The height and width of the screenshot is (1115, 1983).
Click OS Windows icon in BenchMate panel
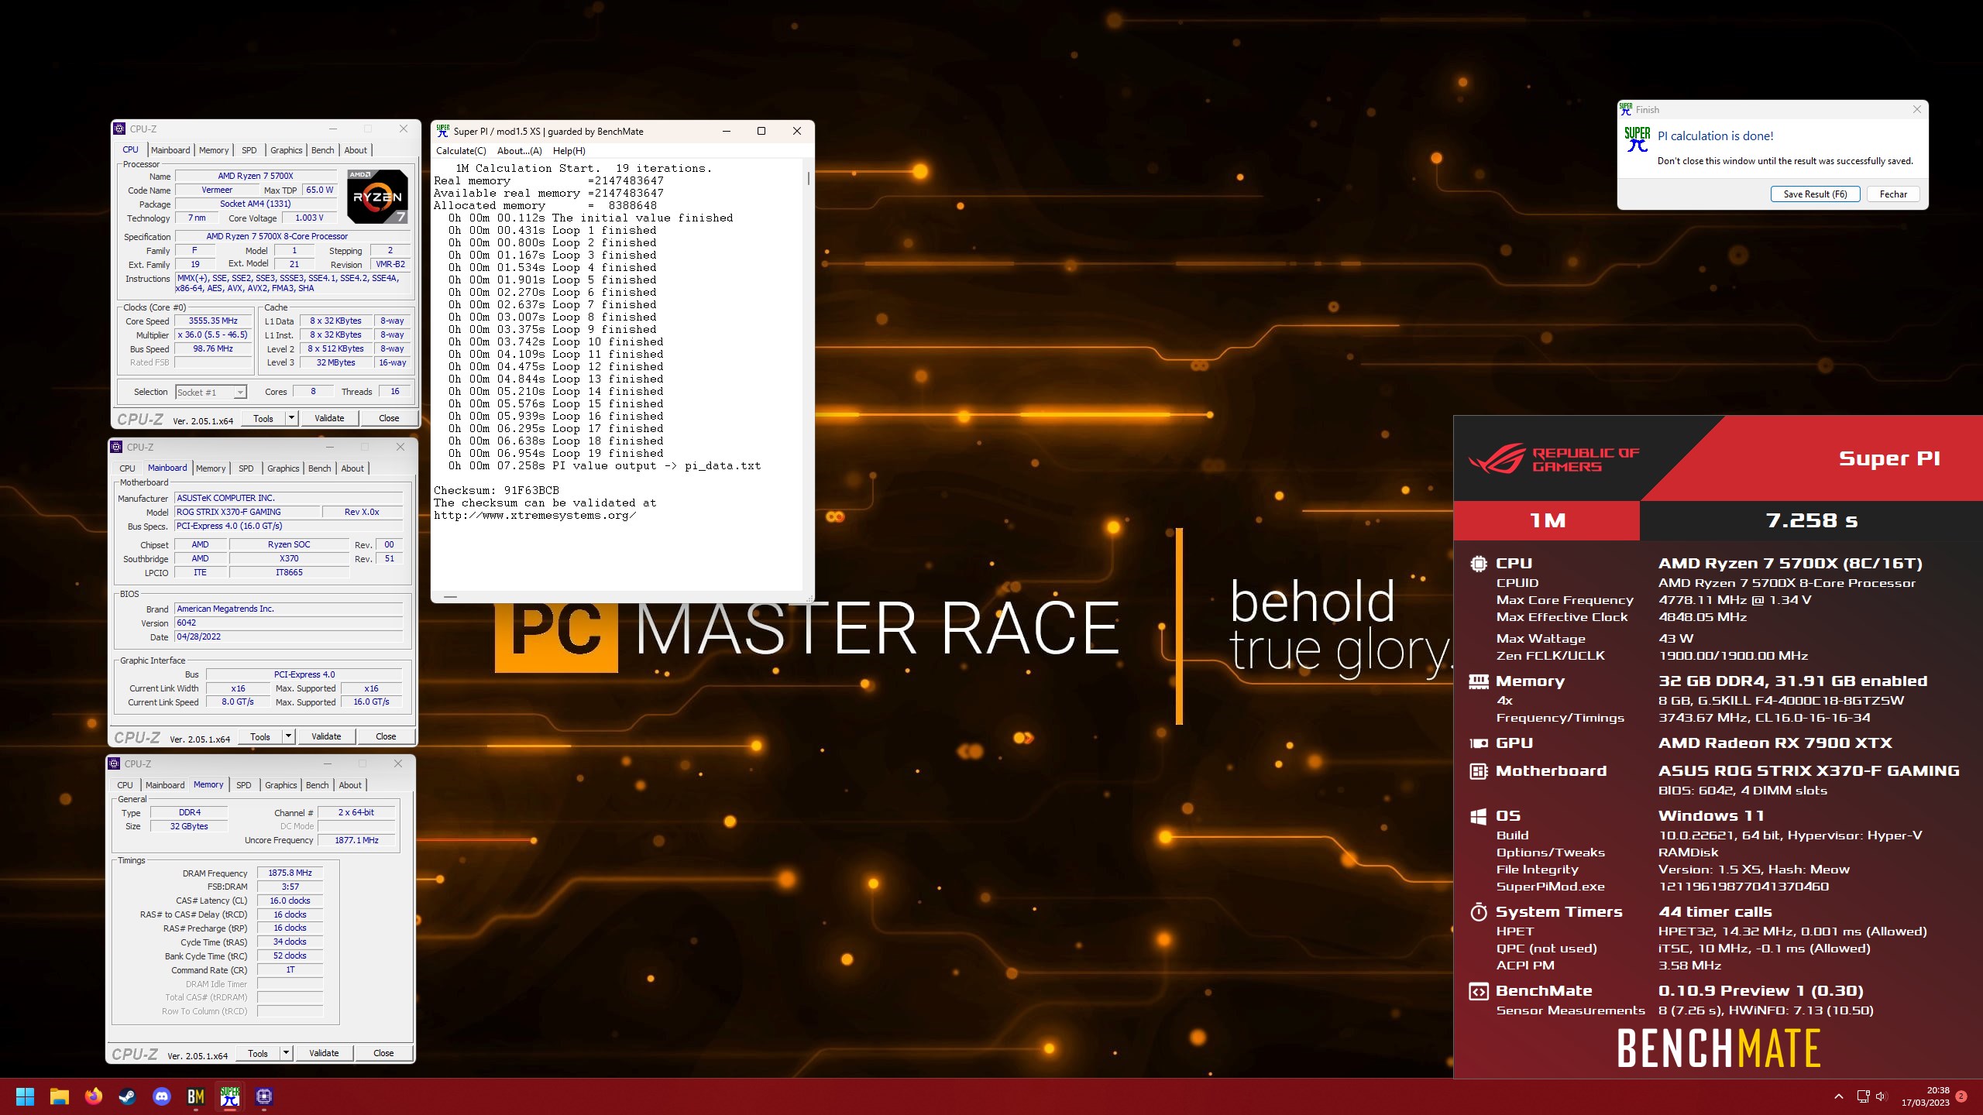[1478, 816]
